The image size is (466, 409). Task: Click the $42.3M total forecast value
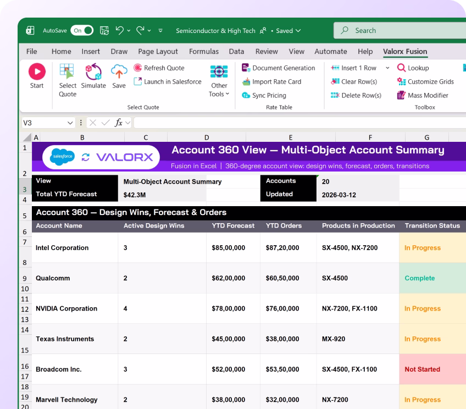(x=134, y=195)
